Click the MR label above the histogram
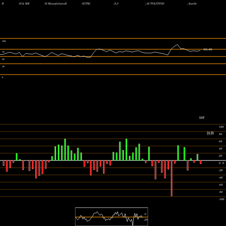Viewport: 226px width, 226px height. [x=202, y=118]
